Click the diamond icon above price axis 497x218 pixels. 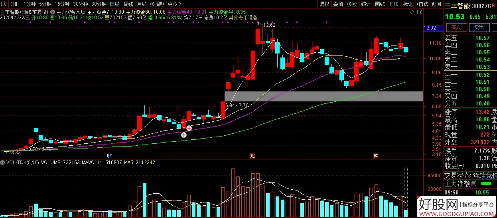412,13
